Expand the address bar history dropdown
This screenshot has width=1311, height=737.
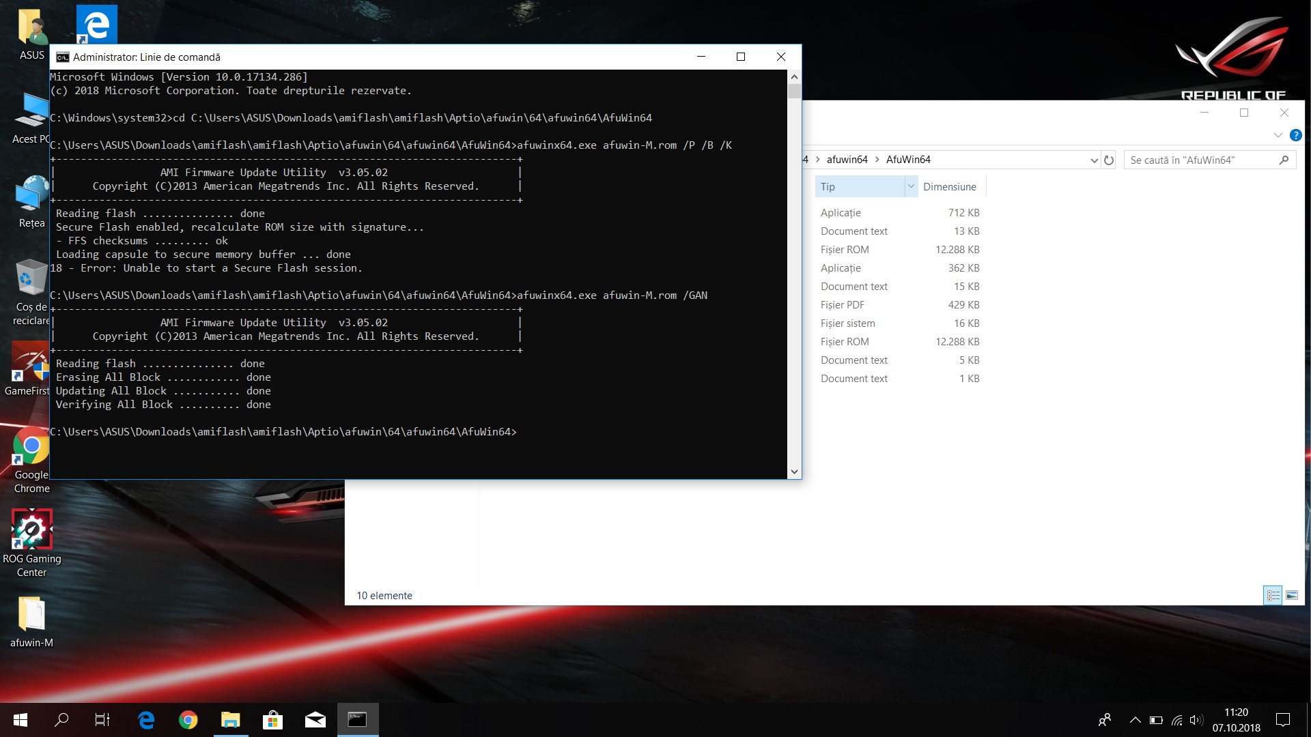(x=1094, y=160)
